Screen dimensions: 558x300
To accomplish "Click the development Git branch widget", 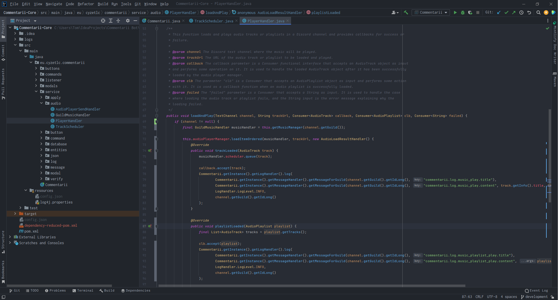I will click(x=534, y=297).
